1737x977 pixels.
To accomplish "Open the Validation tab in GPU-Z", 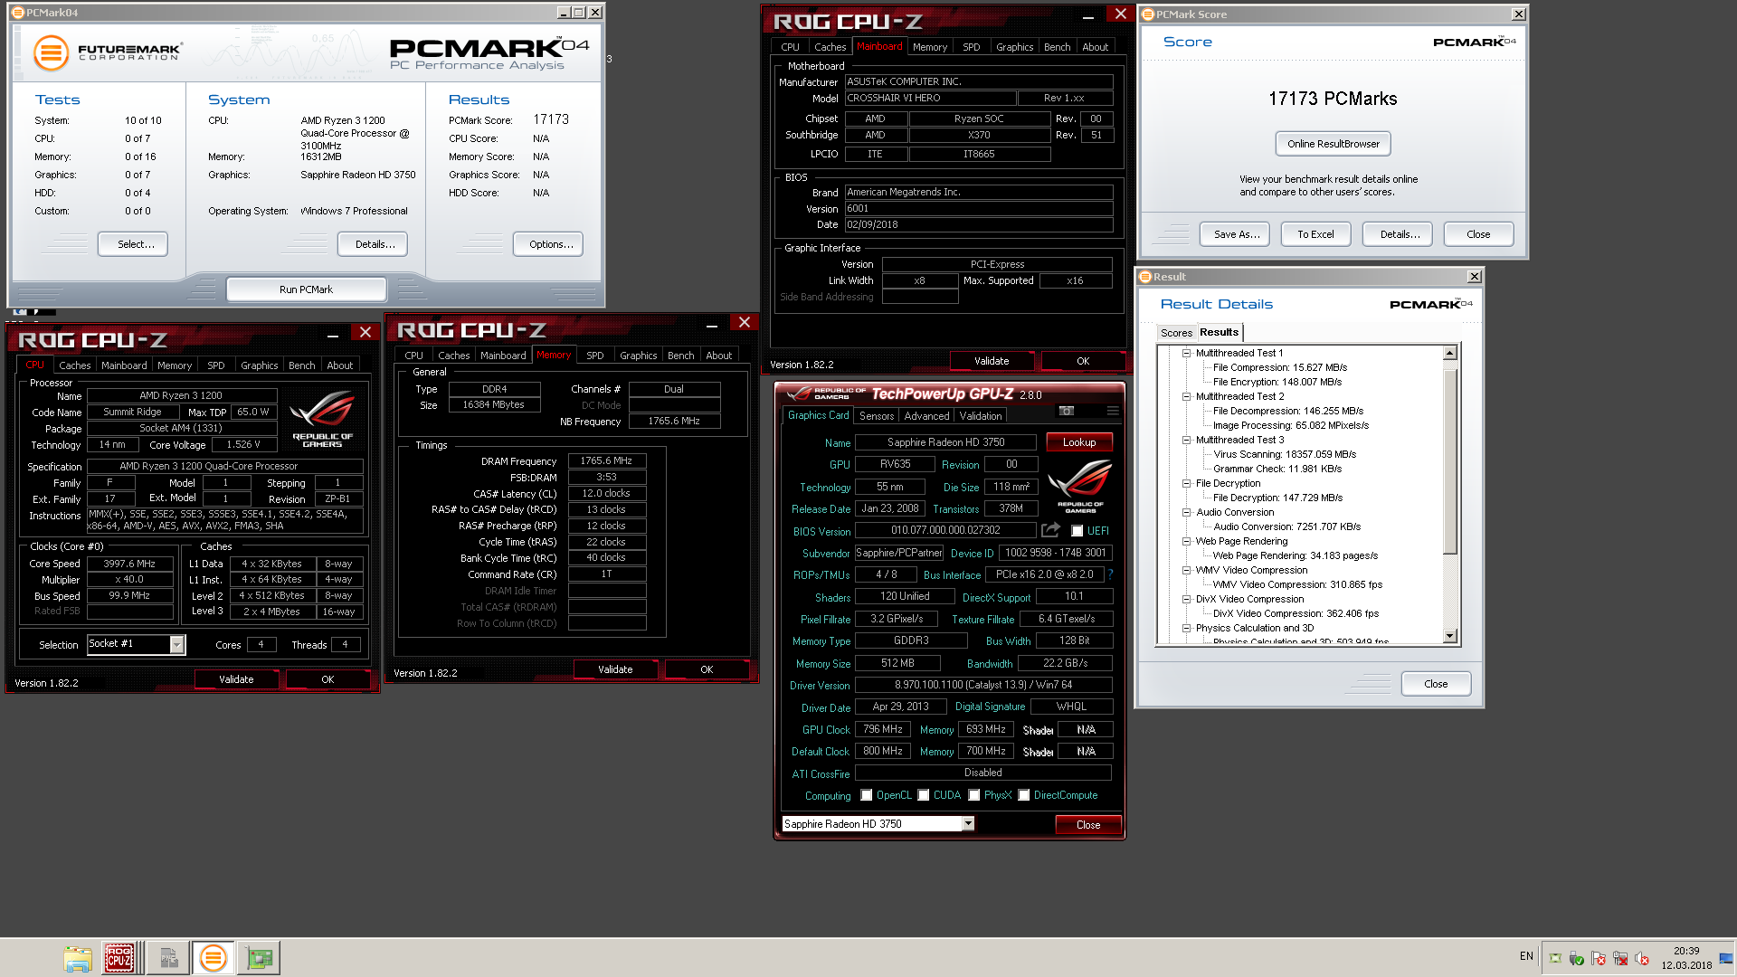I will point(981,416).
